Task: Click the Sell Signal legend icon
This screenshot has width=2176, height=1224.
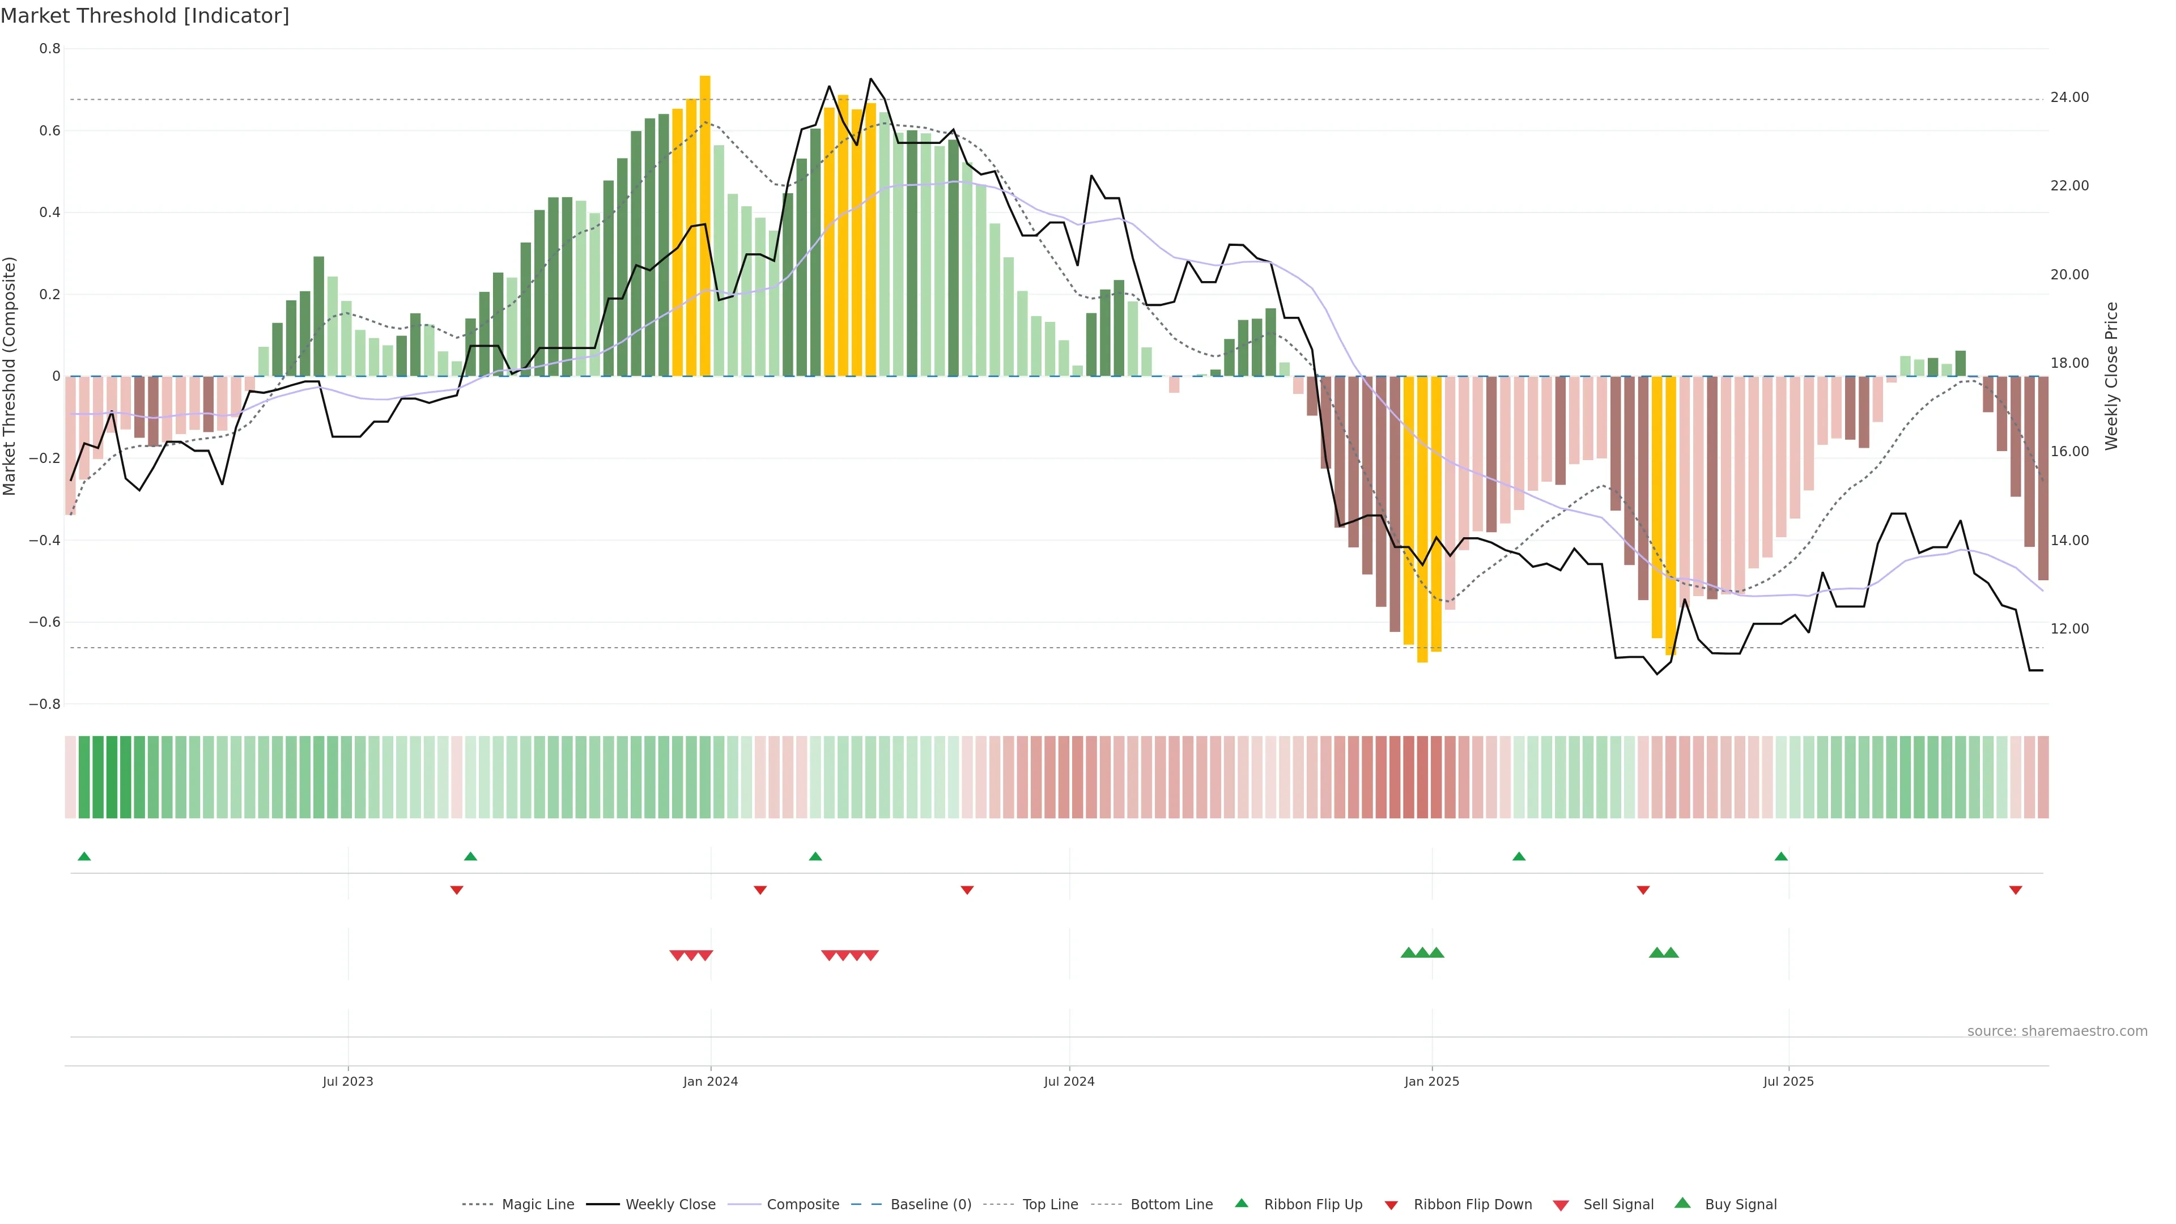Action: (1560, 1205)
